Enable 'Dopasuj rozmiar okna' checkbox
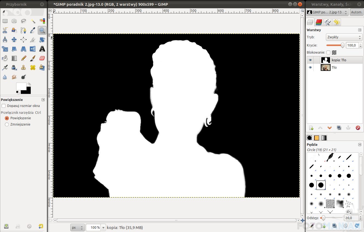 4,106
